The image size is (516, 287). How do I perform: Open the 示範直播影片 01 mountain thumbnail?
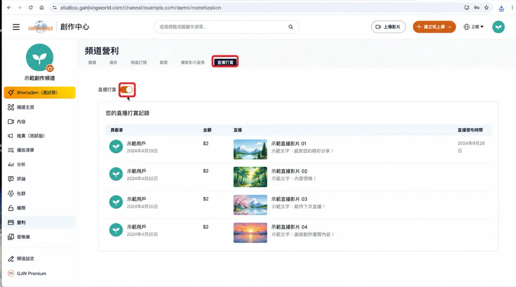[250, 149]
